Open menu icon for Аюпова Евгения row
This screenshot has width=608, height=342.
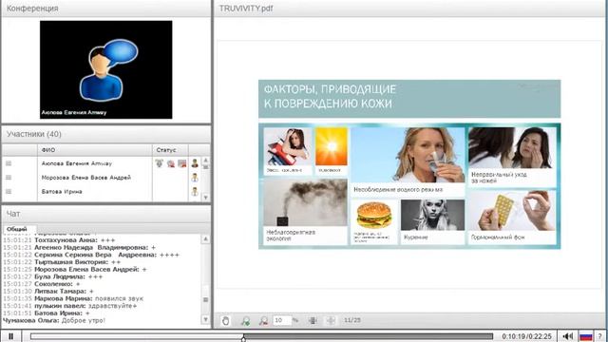tap(9, 163)
